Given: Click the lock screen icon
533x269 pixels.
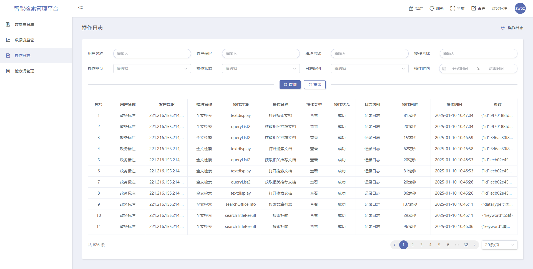Looking at the screenshot, I should (411, 8).
